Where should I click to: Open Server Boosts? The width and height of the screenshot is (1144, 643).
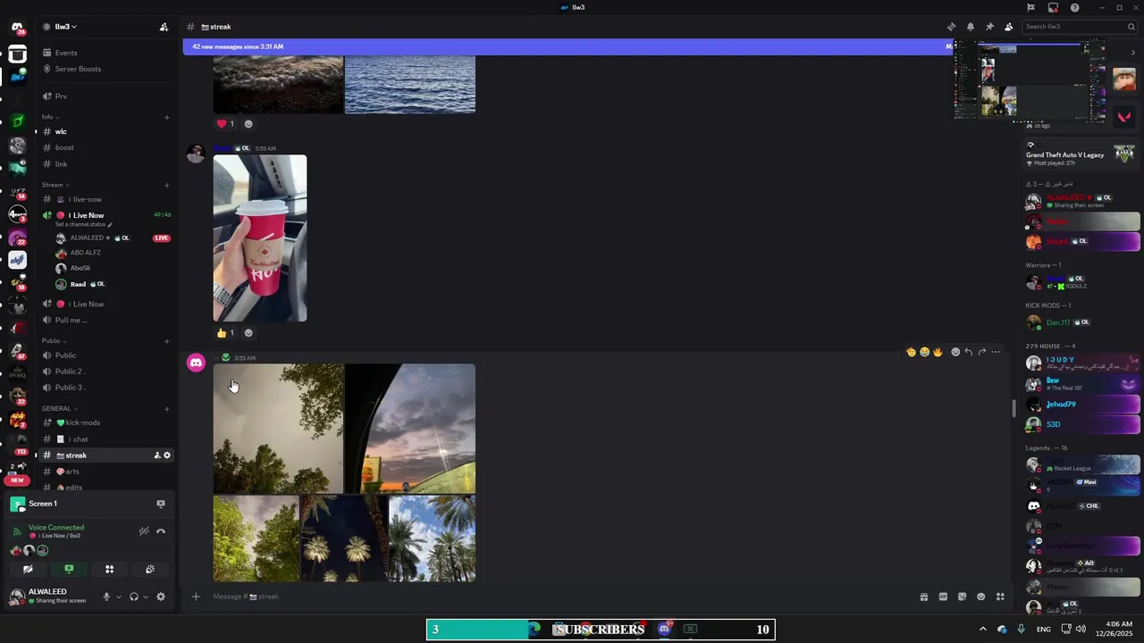[78, 69]
